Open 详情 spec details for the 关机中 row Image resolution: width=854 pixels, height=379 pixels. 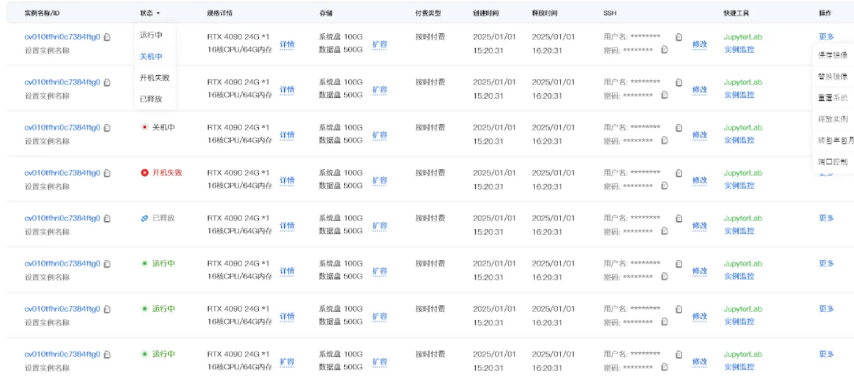tap(287, 135)
